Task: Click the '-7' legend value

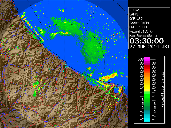Action: coord(142,120)
